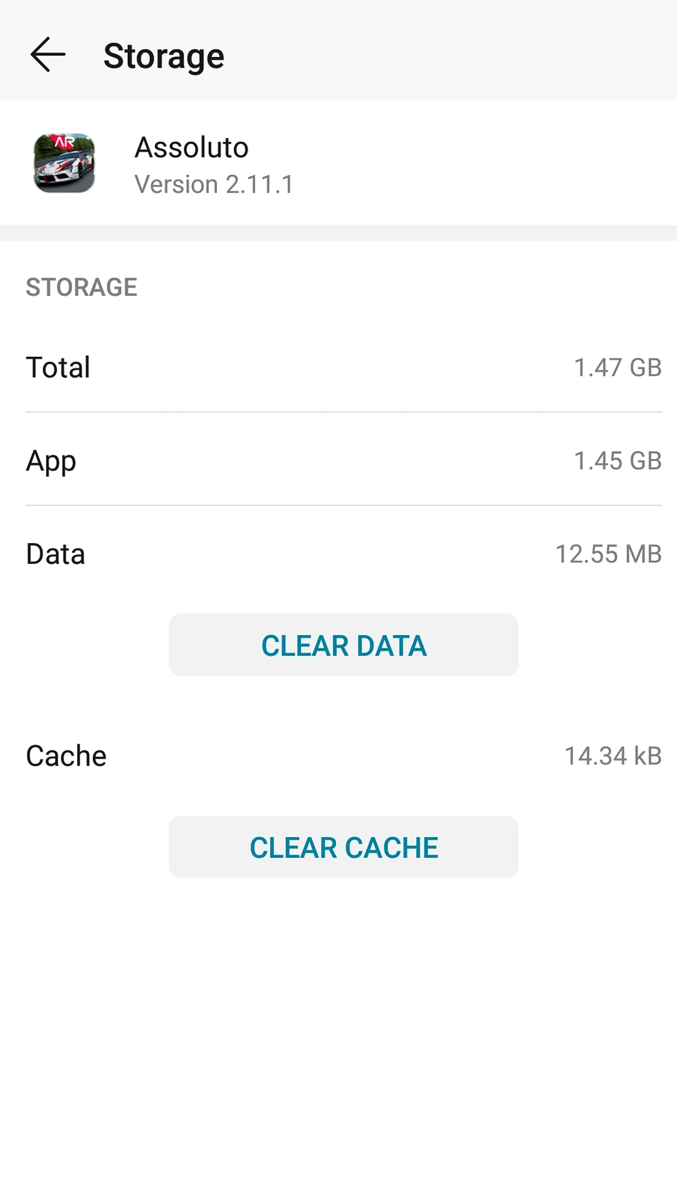The width and height of the screenshot is (677, 1204).
Task: Select the Total storage row label
Action: [58, 367]
